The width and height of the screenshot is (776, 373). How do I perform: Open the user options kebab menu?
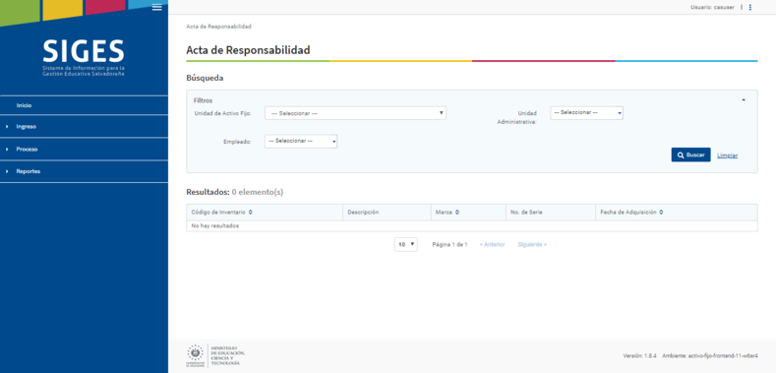(x=750, y=7)
